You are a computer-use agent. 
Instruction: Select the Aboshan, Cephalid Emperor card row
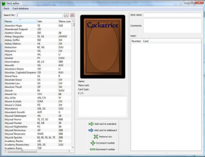point(38,72)
